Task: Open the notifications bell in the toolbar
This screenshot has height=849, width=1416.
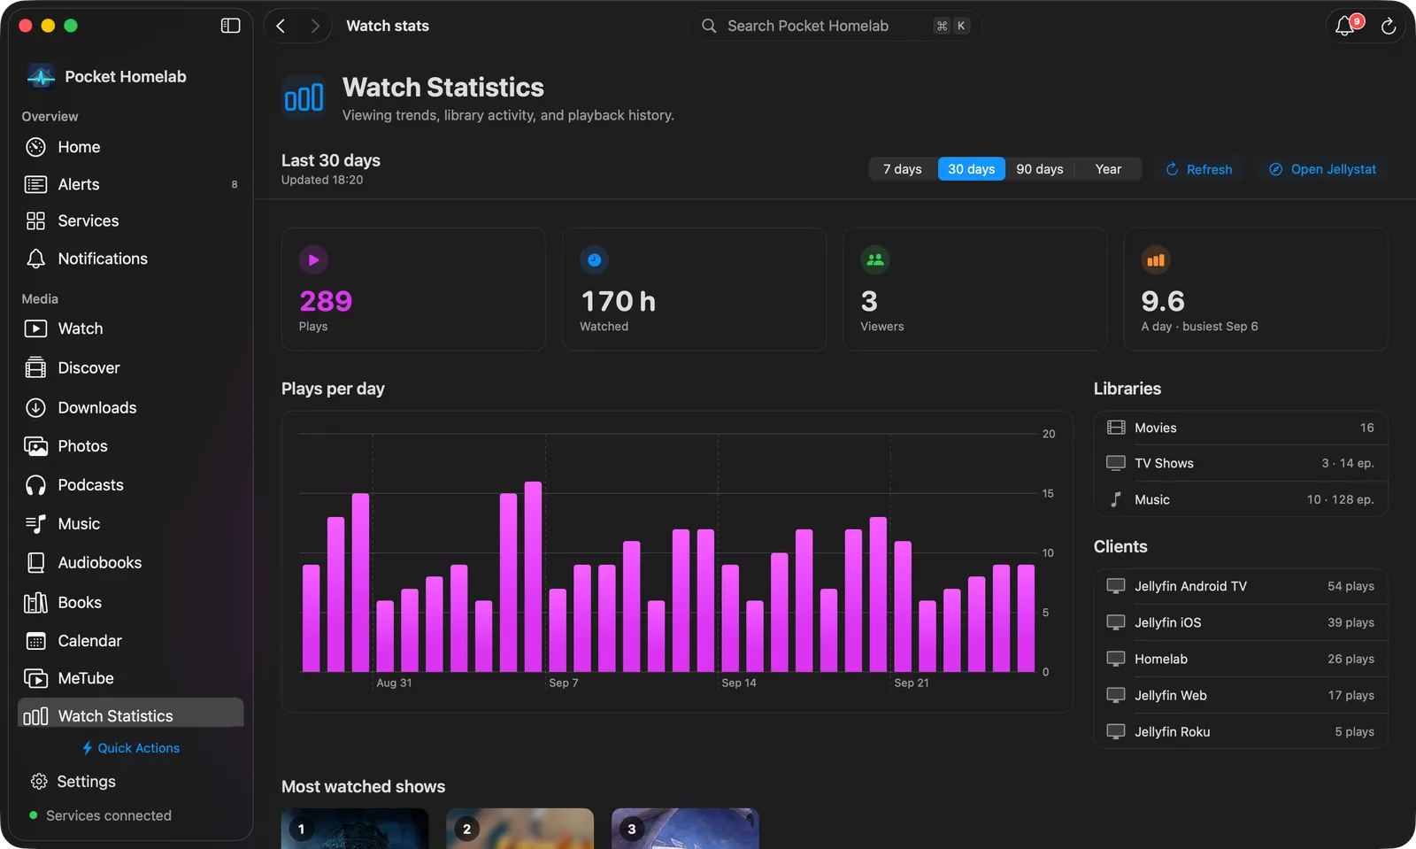Action: click(1345, 26)
